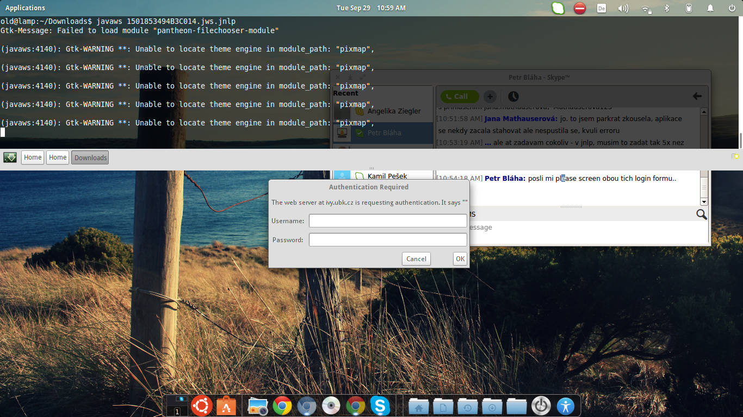Click the Skype Recent list header

[x=345, y=93]
